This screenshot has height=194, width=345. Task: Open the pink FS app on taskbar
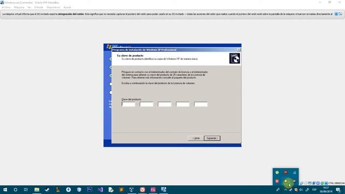(x=153, y=190)
